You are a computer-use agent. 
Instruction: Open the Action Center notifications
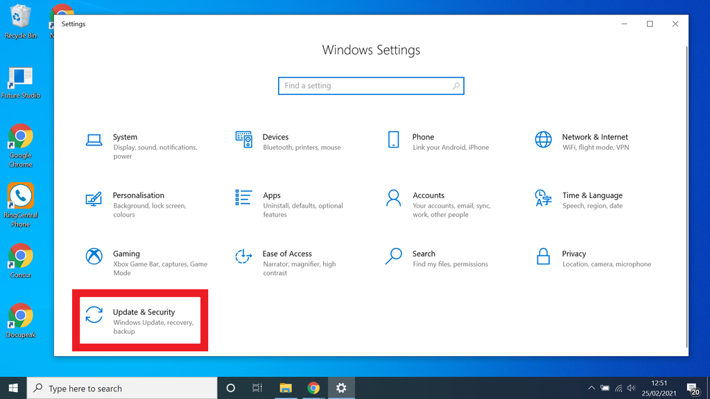(x=692, y=388)
